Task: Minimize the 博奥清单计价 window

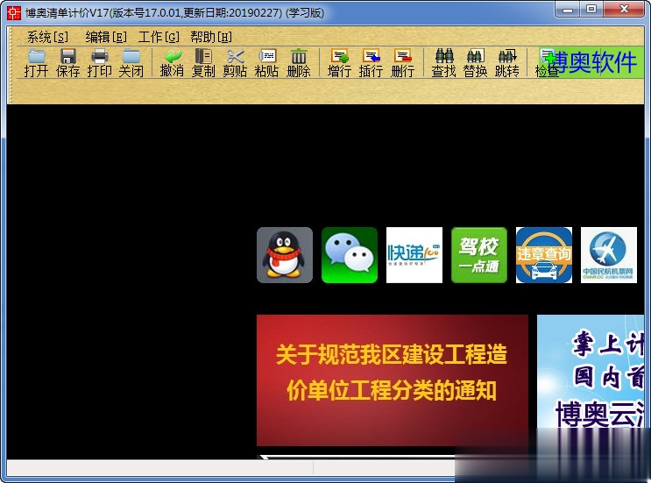Action: [x=568, y=9]
